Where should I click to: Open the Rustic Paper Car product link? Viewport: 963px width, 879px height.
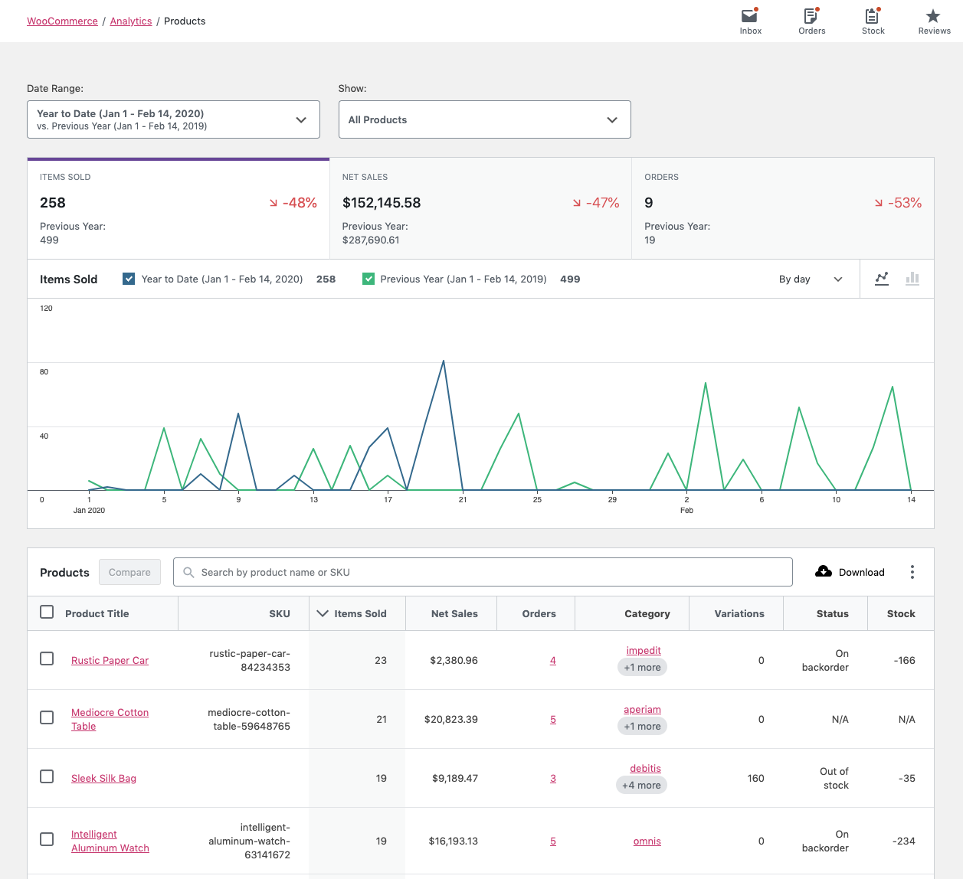click(110, 659)
